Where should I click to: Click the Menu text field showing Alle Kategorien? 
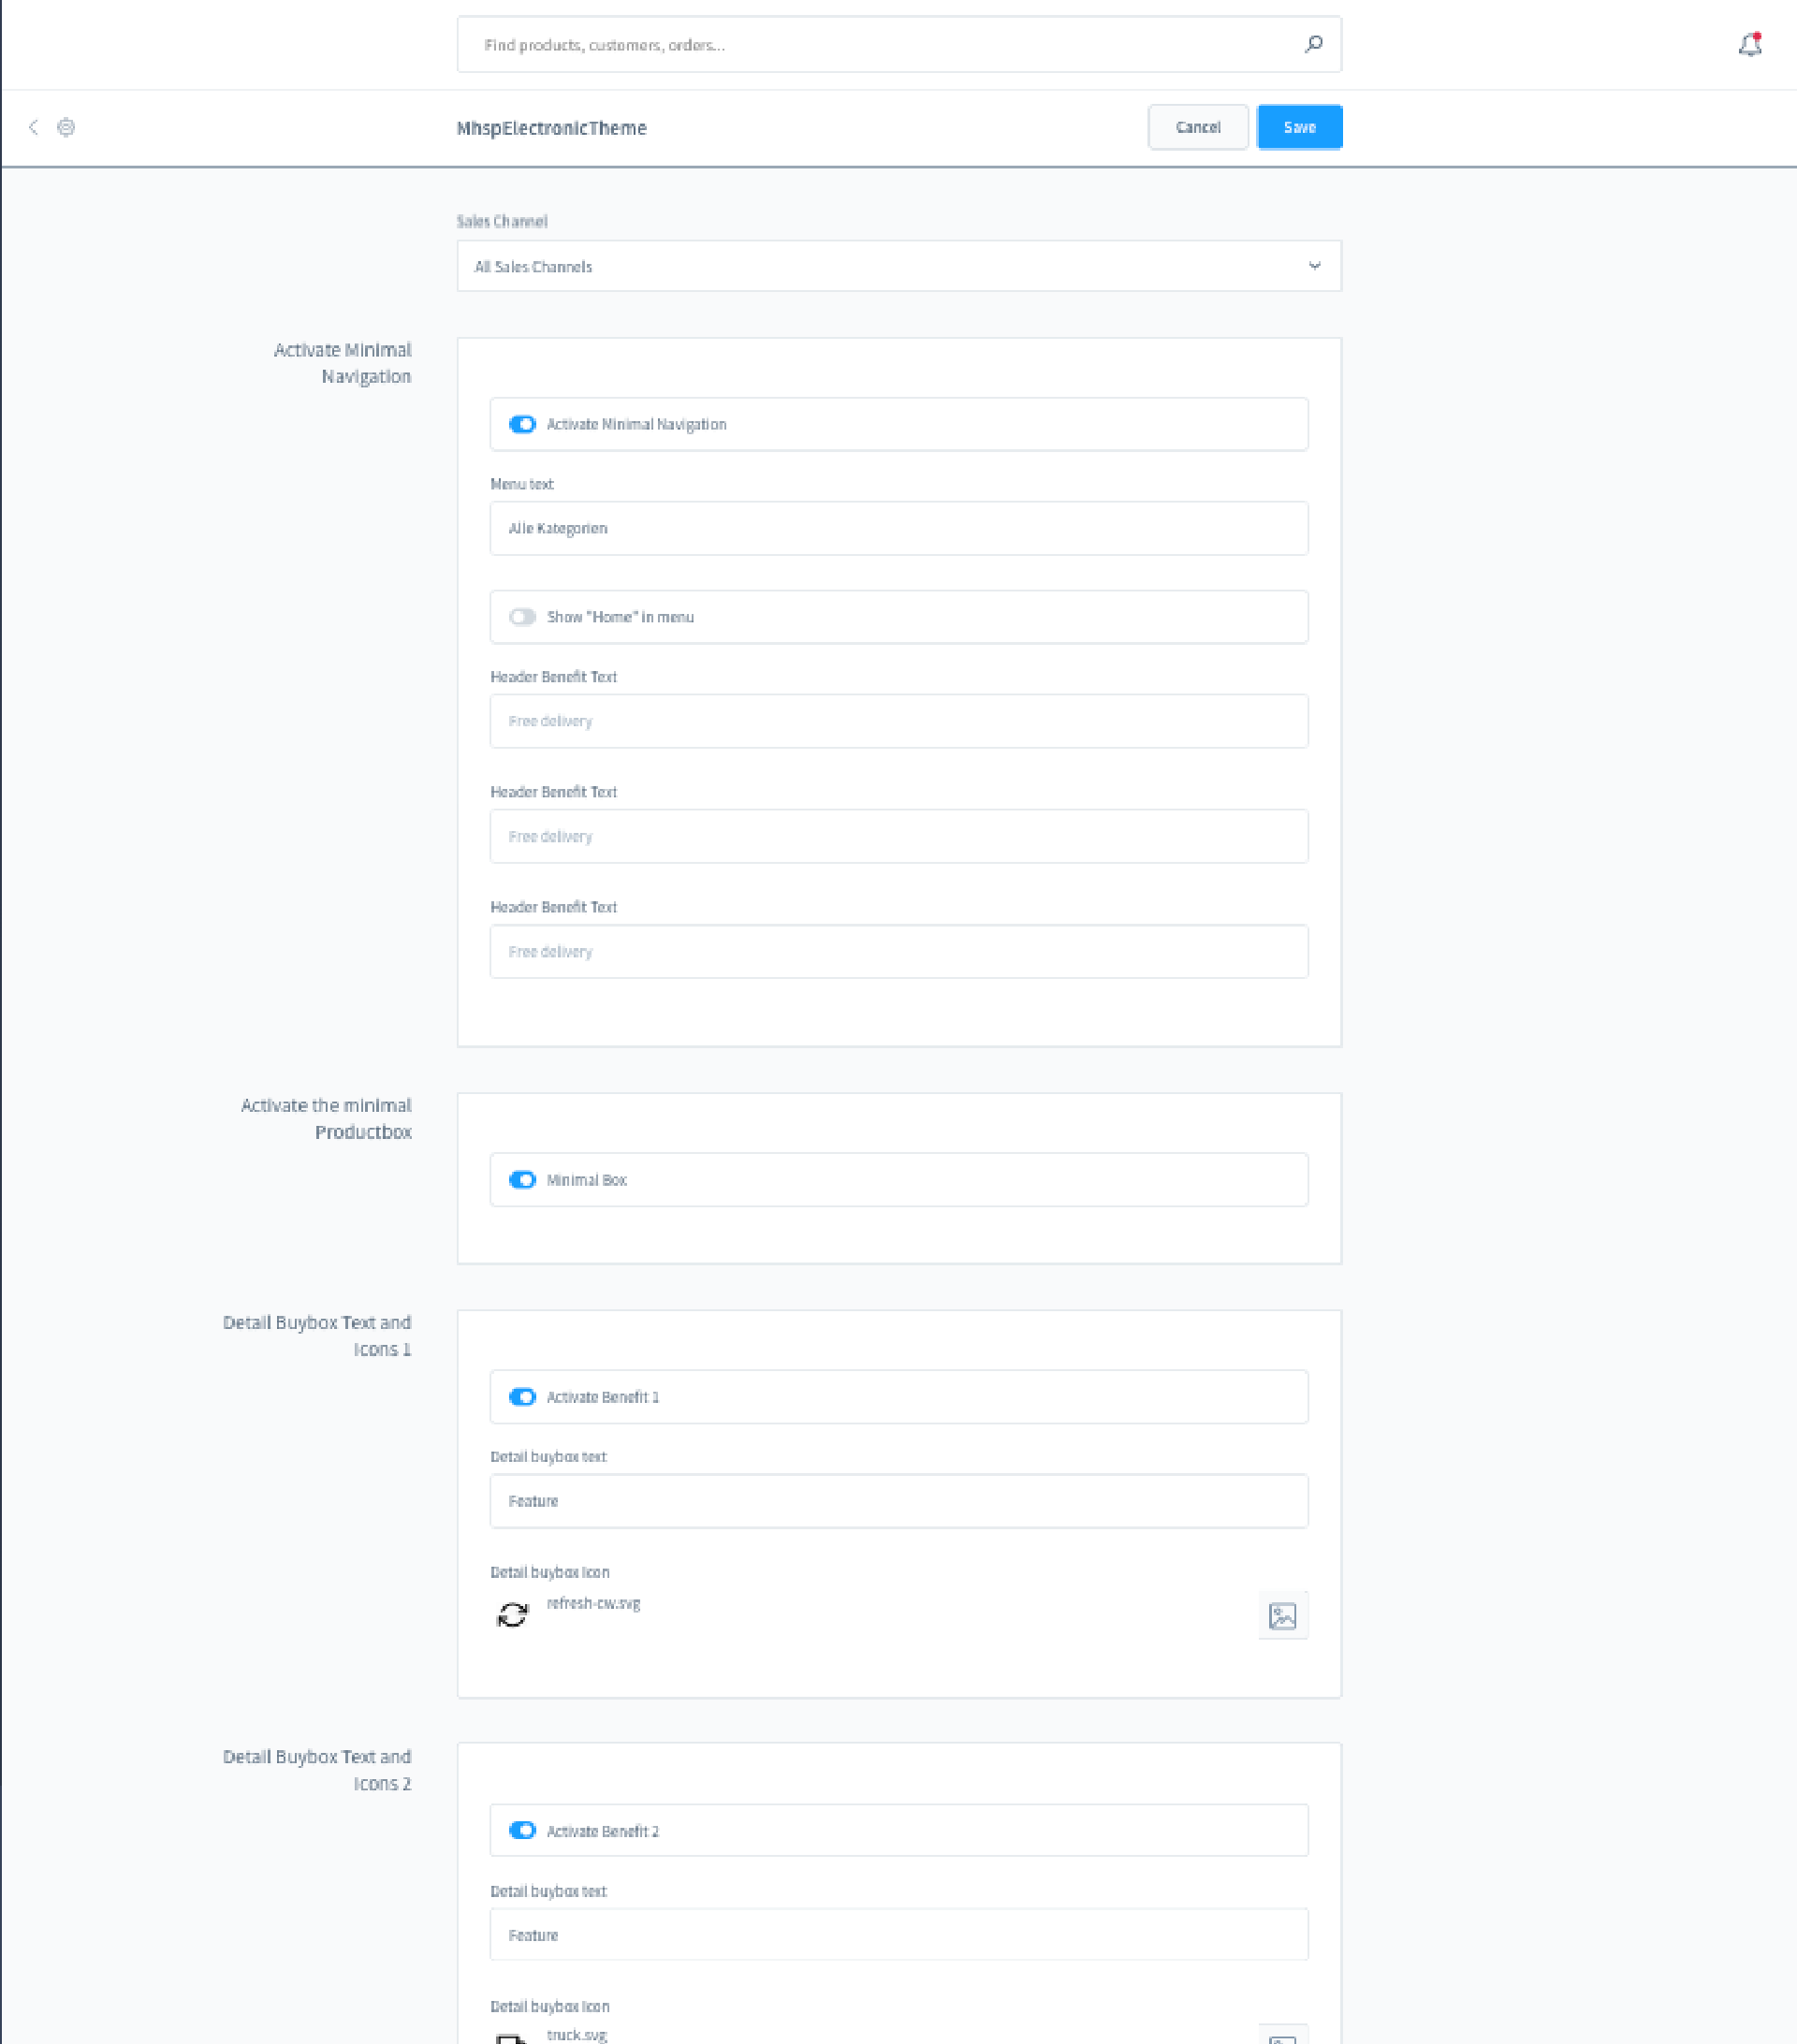(898, 528)
